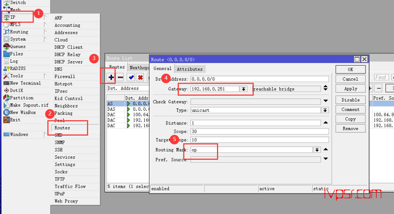Open New Terminal from sidebar
This screenshot has height=214, width=394.
(x=25, y=83)
